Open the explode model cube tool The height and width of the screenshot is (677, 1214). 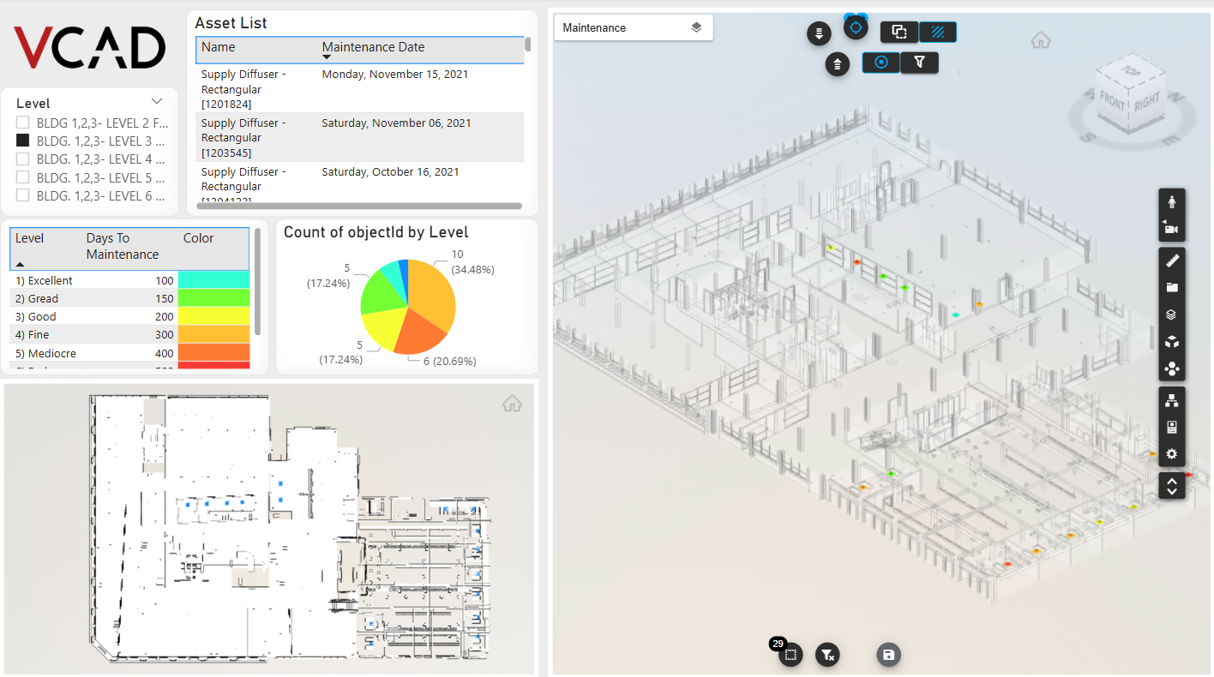click(1171, 342)
